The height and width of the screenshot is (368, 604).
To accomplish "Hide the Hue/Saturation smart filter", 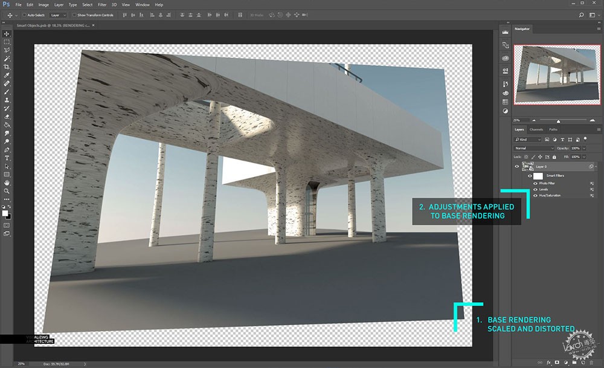I will pos(535,196).
